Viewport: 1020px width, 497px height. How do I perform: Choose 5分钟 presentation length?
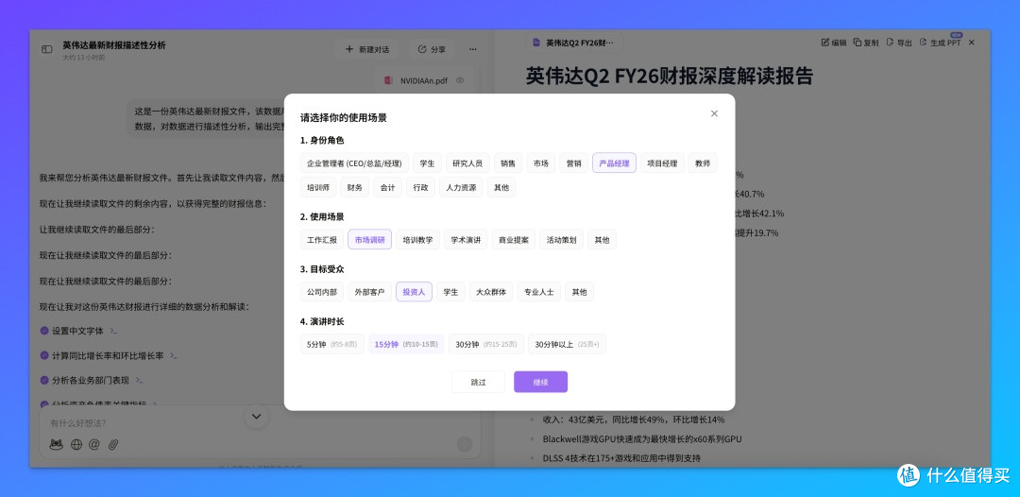tap(331, 344)
